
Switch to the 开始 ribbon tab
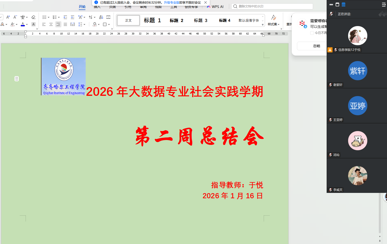(82, 7)
